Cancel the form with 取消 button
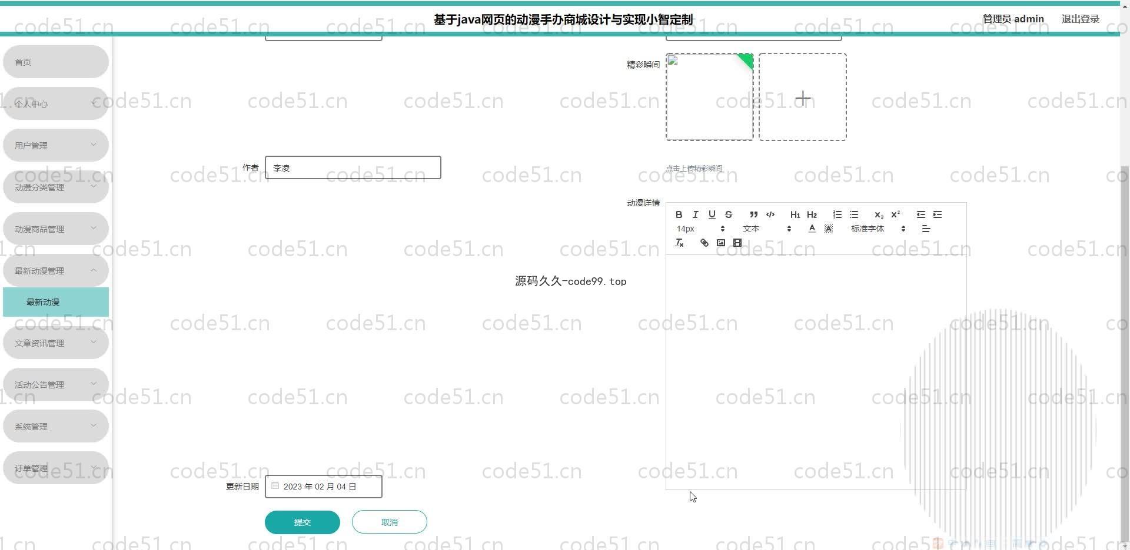Screen dimensions: 1130x550 coord(390,522)
